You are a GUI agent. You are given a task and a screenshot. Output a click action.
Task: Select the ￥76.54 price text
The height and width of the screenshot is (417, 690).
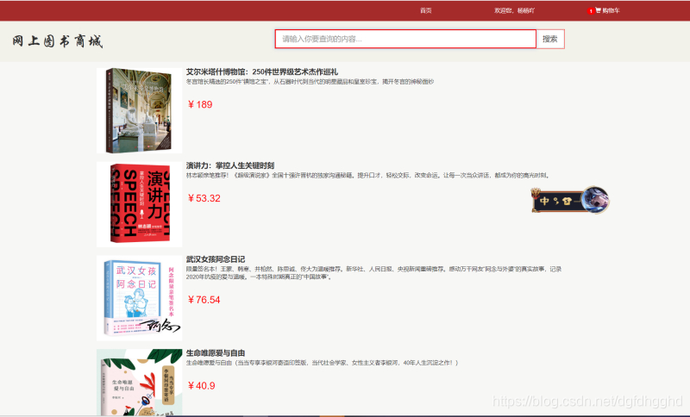[x=204, y=300]
